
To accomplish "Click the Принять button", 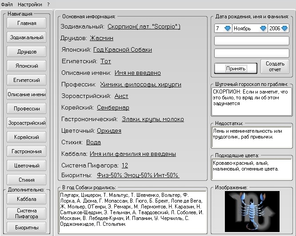I will (236, 69).
